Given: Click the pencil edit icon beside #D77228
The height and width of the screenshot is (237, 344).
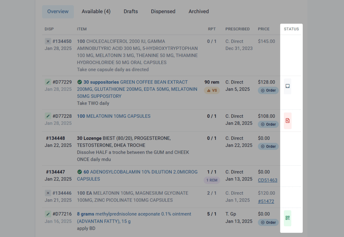Looking at the screenshot, I should [48, 116].
